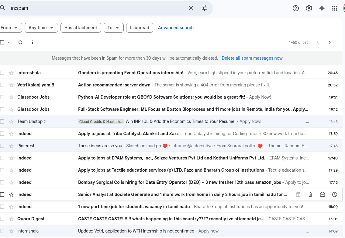Go to next page of results
The height and width of the screenshot is (238, 345).
(329, 42)
